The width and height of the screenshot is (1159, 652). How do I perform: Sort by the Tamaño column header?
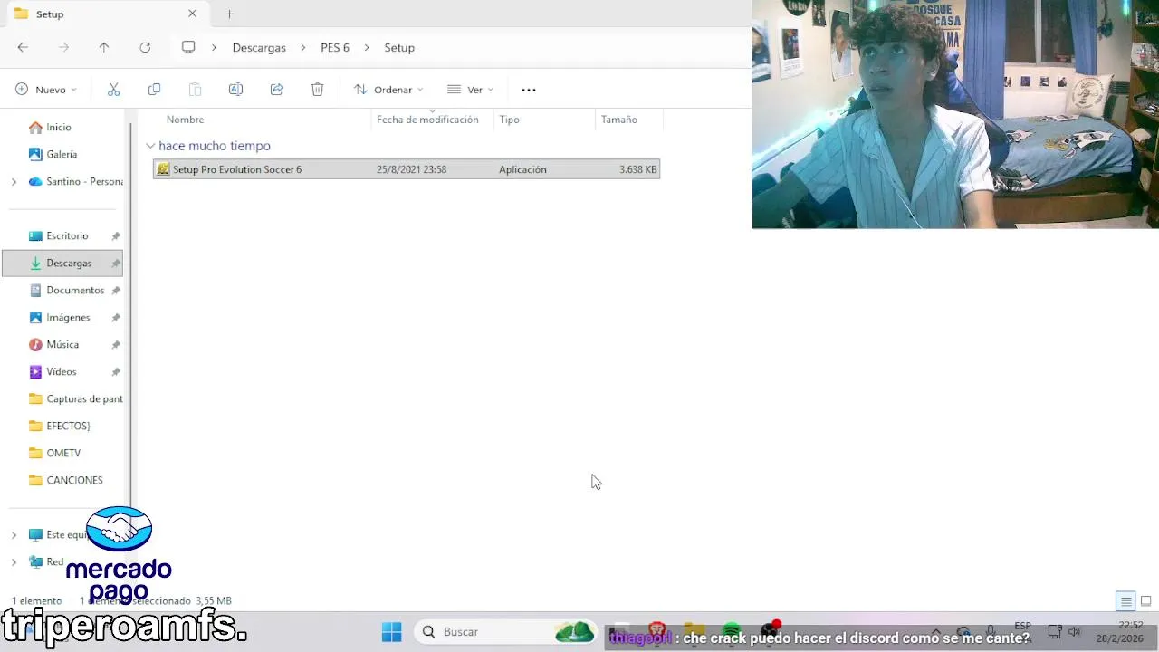point(619,120)
